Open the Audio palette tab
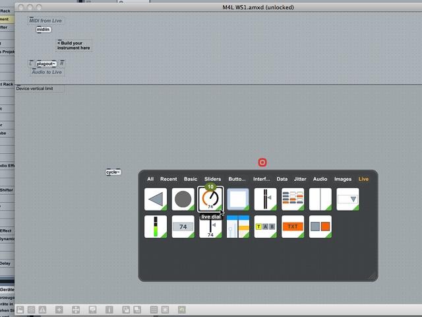 pyautogui.click(x=320, y=179)
